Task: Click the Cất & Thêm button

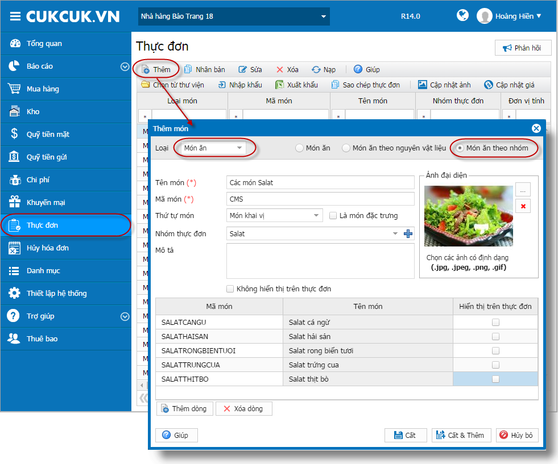Action: click(x=461, y=435)
